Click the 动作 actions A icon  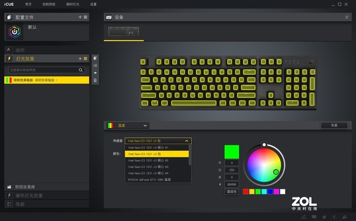point(8,50)
